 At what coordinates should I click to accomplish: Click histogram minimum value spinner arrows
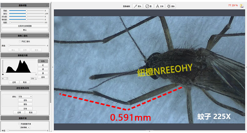7,78
